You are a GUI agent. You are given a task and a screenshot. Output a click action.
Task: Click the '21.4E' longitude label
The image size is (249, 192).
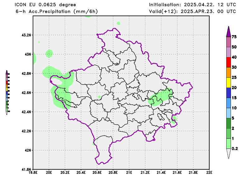coord(161,173)
